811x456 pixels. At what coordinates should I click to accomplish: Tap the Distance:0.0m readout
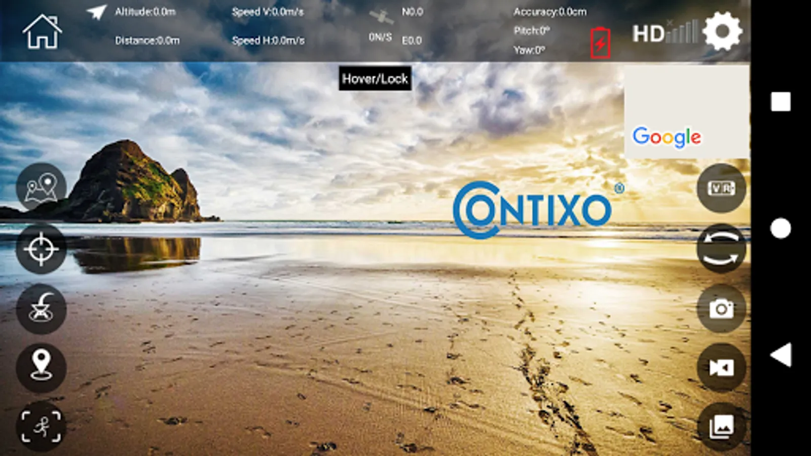click(x=147, y=41)
